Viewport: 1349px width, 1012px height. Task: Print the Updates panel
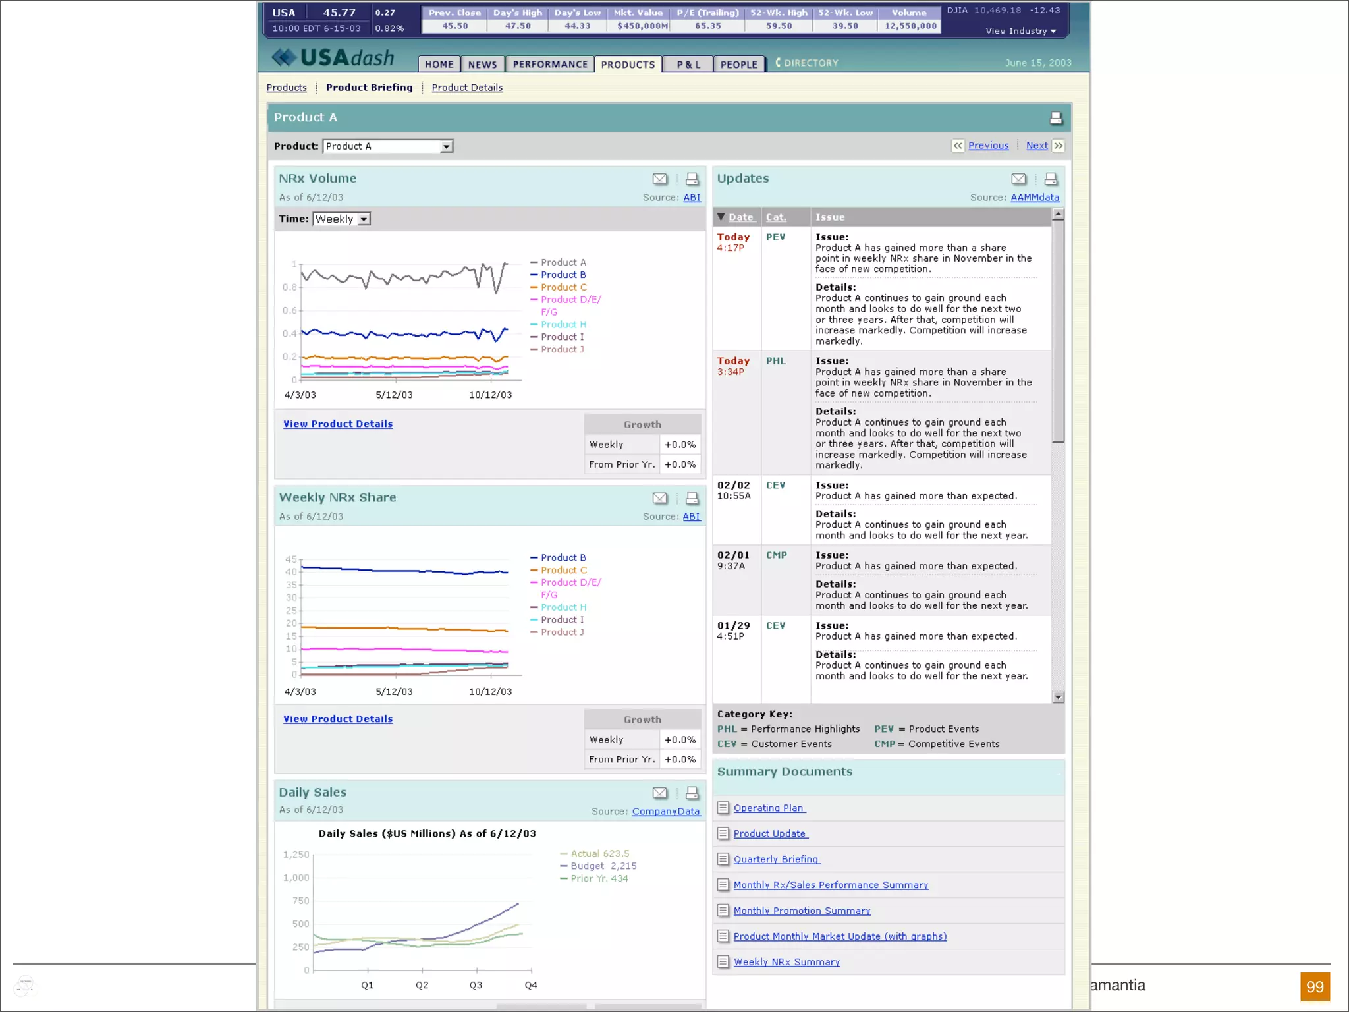(x=1051, y=179)
